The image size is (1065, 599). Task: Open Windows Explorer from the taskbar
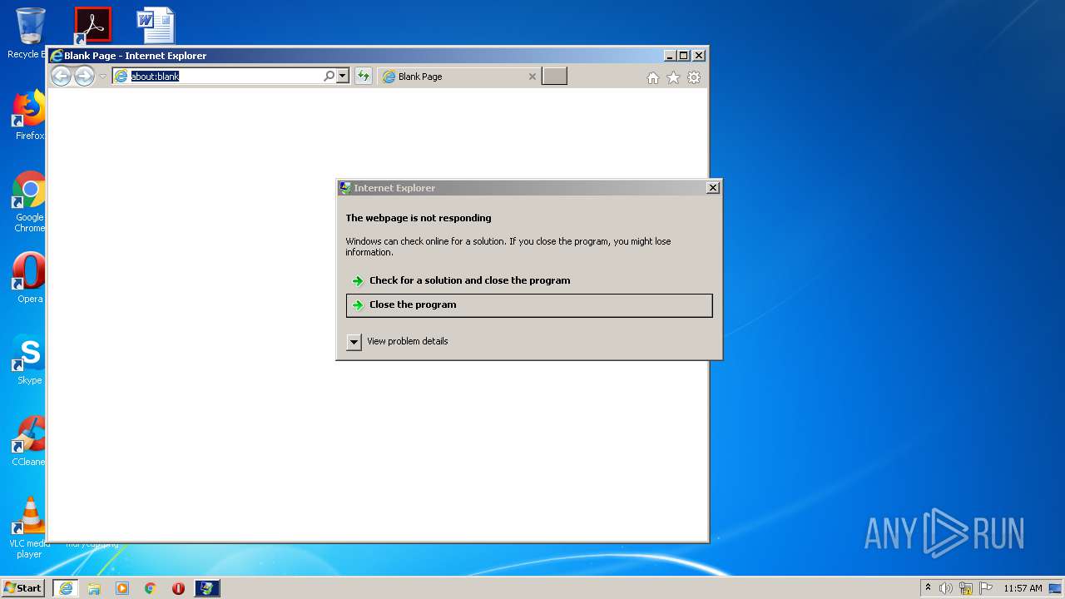pyautogui.click(x=94, y=588)
